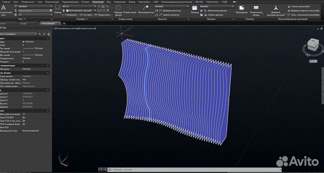Expand the Размеры ribbon panel
The width and height of the screenshot is (324, 173).
coord(82,19)
